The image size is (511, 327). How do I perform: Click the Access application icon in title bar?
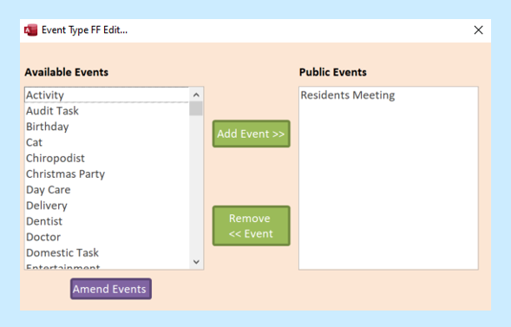[x=30, y=30]
